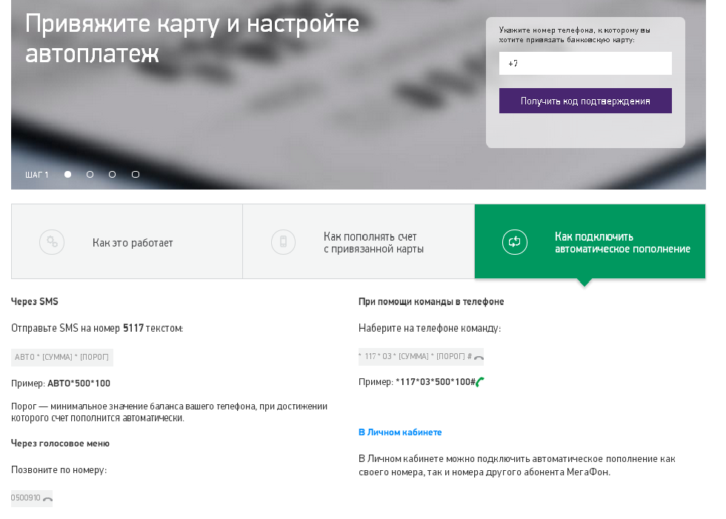
Task: Select the third step indicator dot
Action: pos(112,175)
